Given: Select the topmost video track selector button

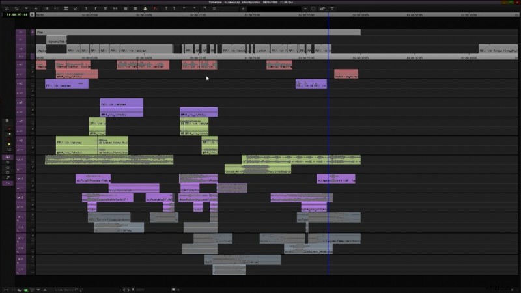Looking at the screenshot, I should coord(21,32).
